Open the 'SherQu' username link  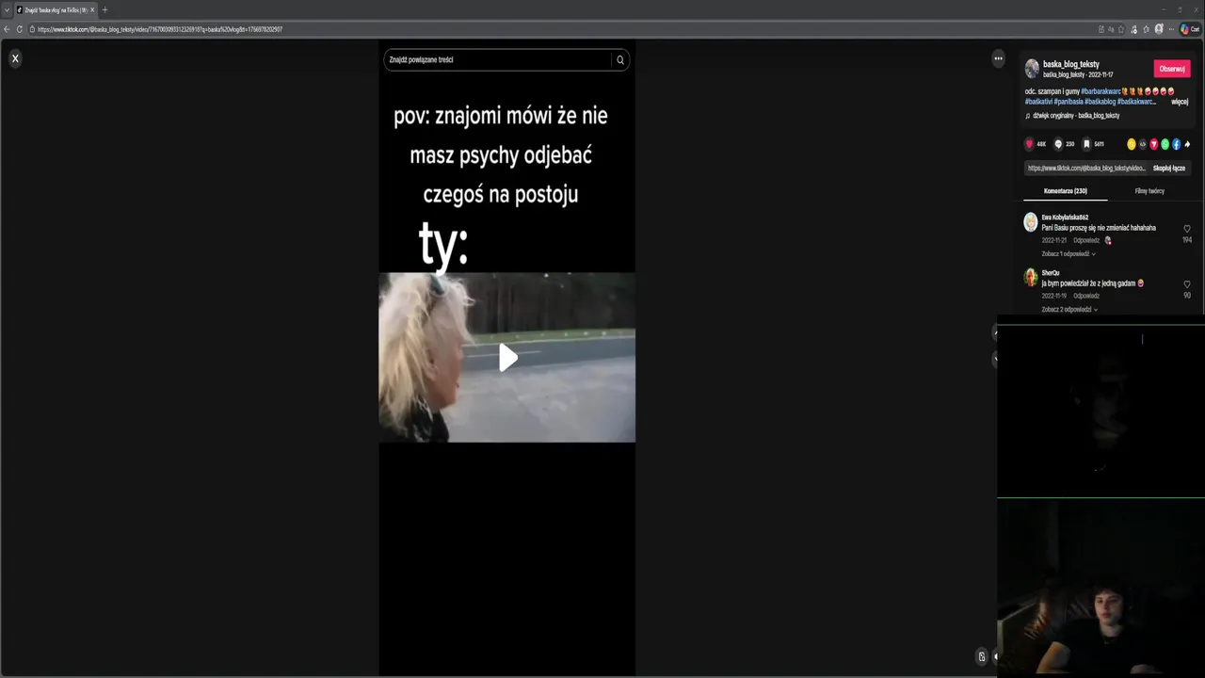click(x=1051, y=273)
